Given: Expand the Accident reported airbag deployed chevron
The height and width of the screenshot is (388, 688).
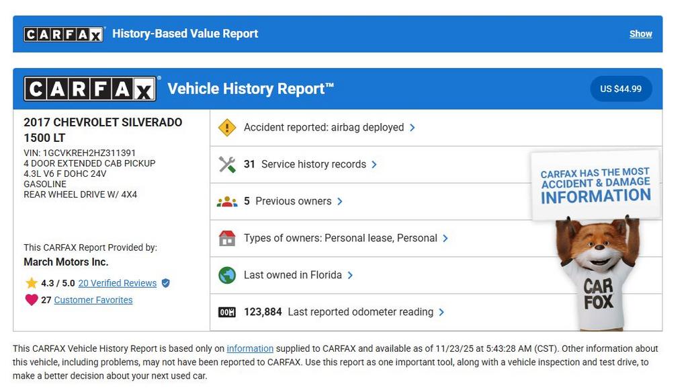Looking at the screenshot, I should coord(412,128).
